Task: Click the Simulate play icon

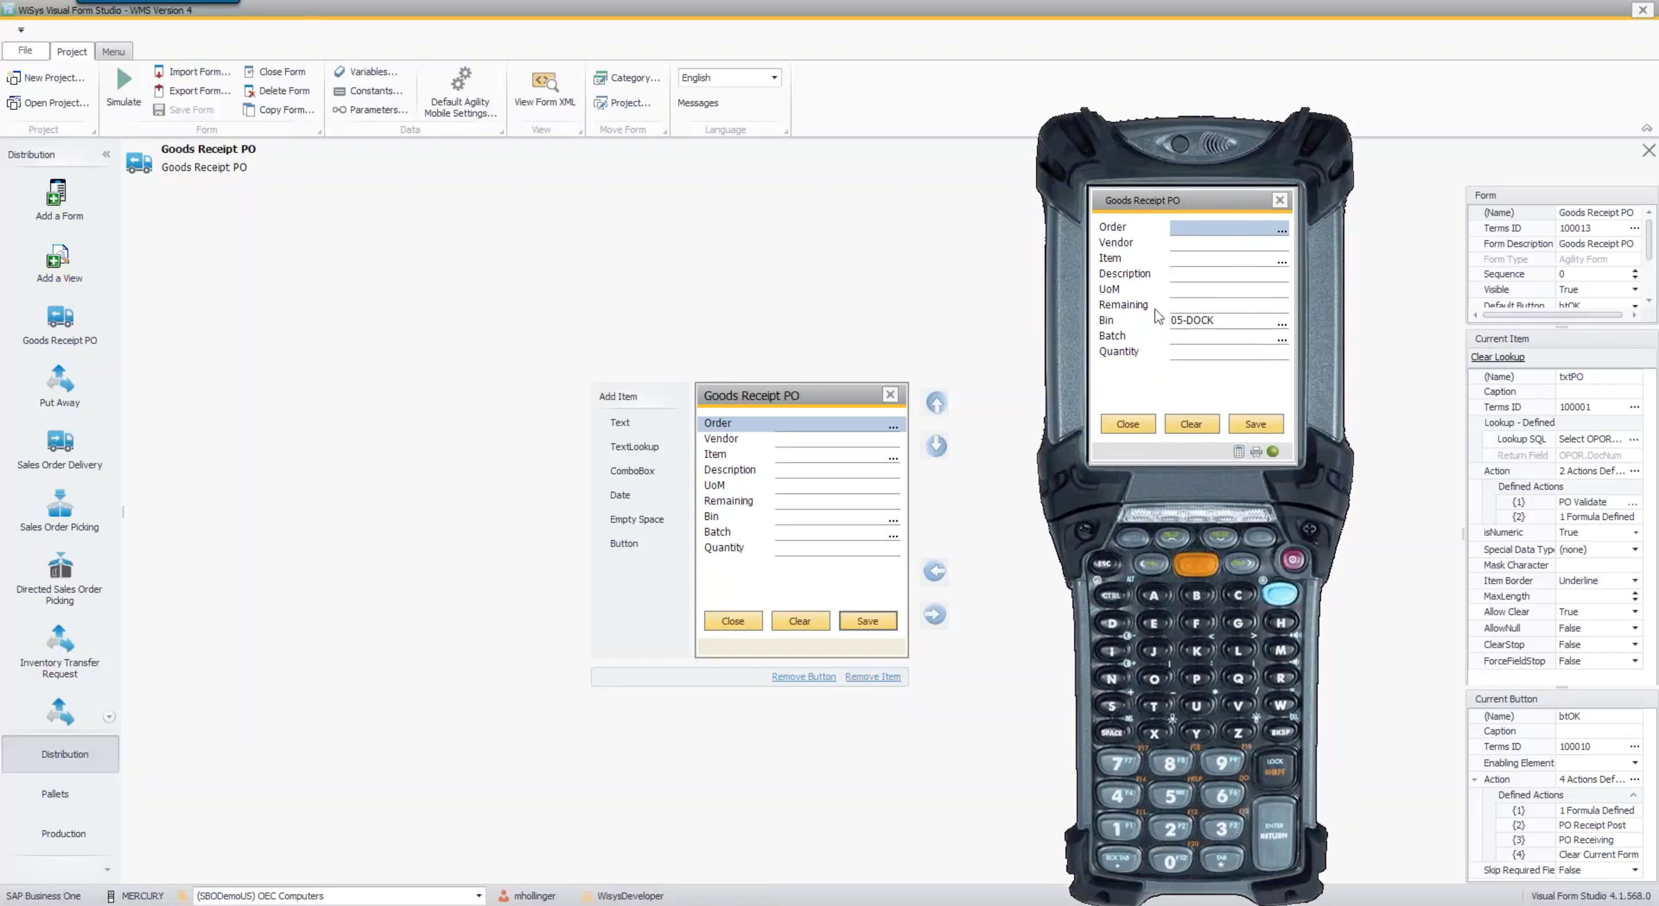Action: tap(124, 79)
